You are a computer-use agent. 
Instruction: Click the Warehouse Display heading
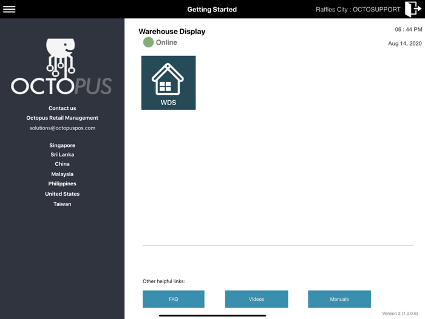172,32
